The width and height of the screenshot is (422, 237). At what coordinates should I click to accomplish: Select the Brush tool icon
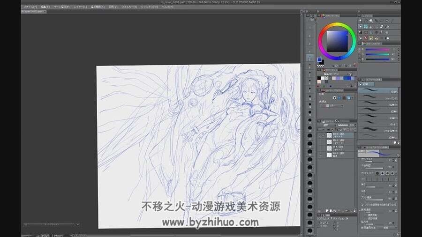371,26
